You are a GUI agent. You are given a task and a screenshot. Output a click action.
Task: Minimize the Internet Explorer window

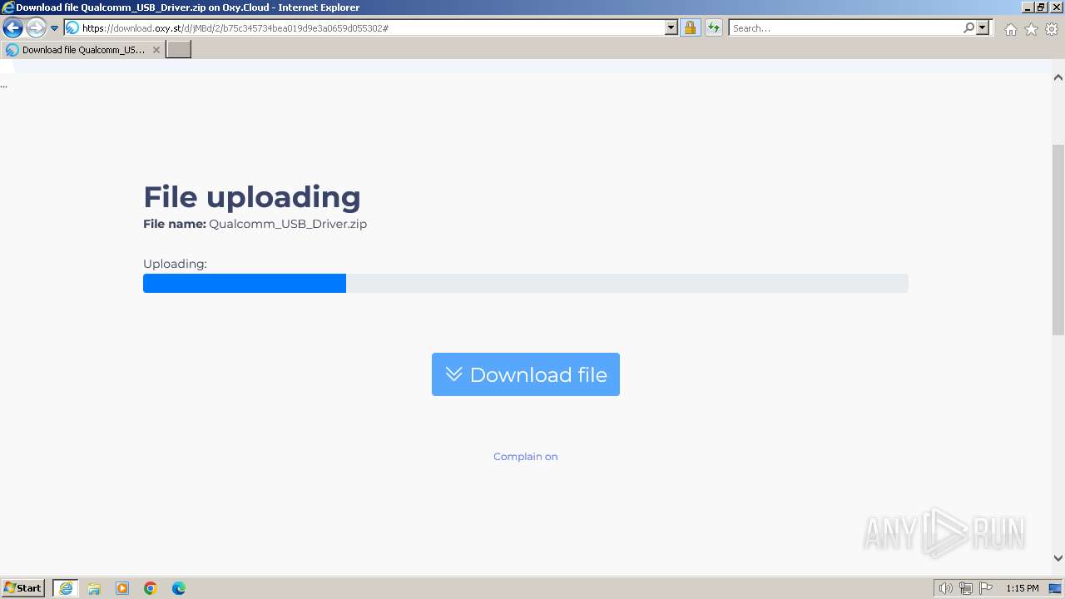pyautogui.click(x=1028, y=7)
